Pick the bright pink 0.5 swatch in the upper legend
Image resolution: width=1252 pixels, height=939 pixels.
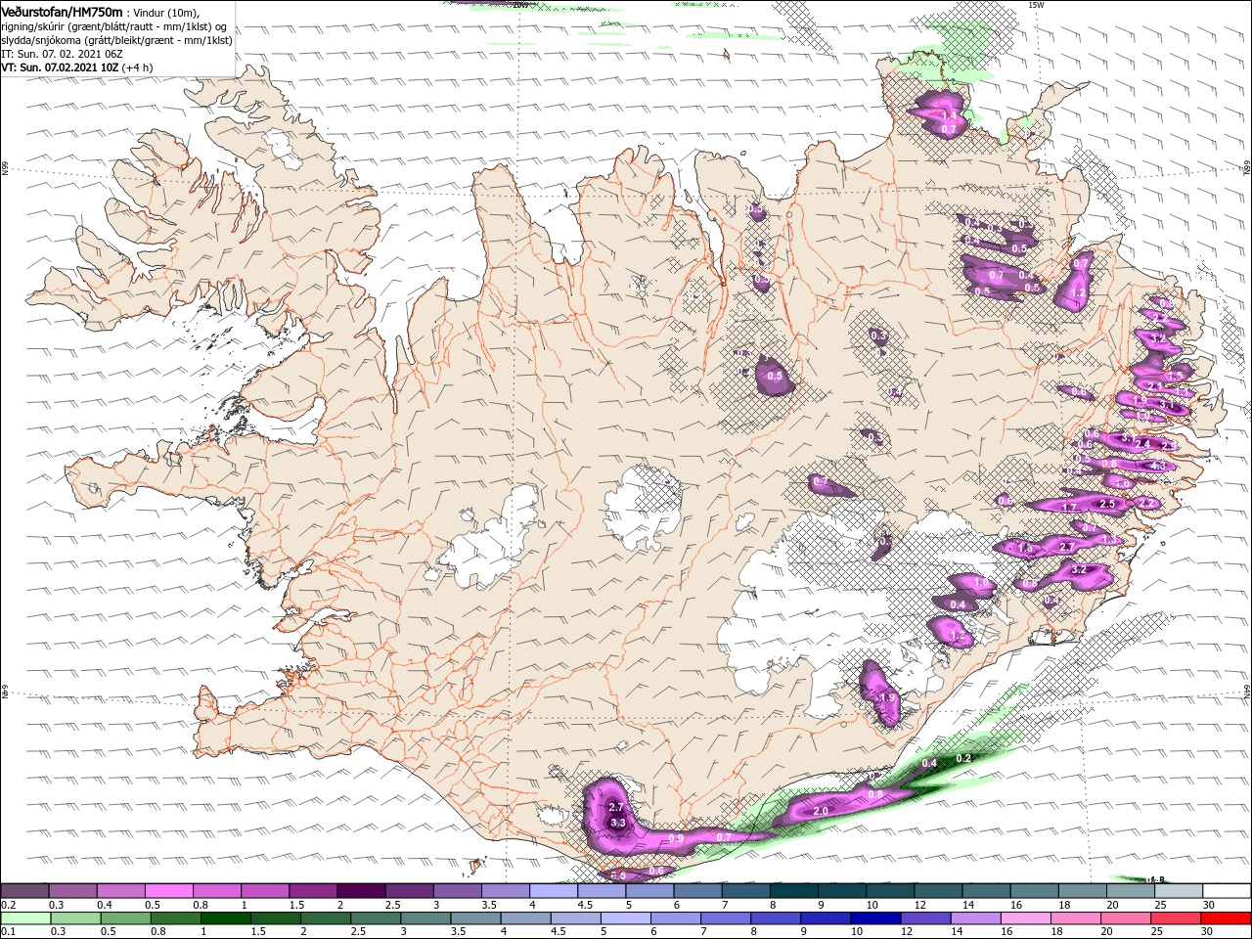tap(169, 891)
